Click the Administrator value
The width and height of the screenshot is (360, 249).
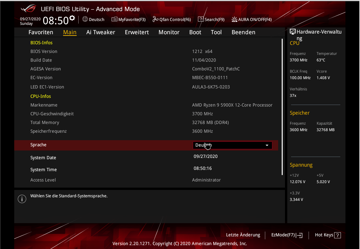[206, 180]
